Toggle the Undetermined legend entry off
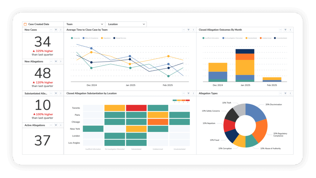The height and width of the screenshot is (178, 316). coord(266,38)
